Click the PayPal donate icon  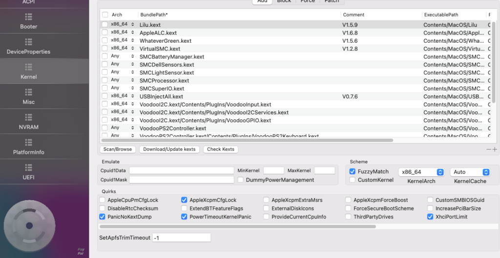pyautogui.click(x=81, y=251)
